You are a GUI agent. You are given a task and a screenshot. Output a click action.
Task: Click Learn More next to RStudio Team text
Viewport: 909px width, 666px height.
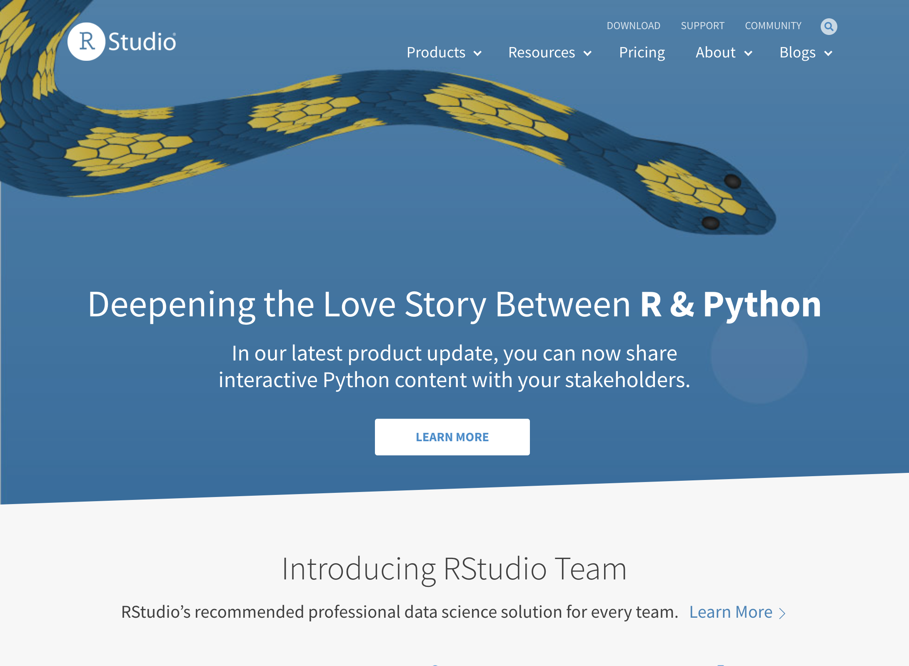(732, 612)
